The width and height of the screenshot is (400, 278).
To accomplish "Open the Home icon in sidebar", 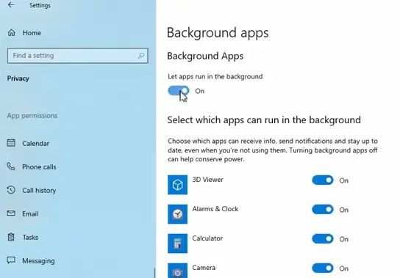I will (x=12, y=32).
